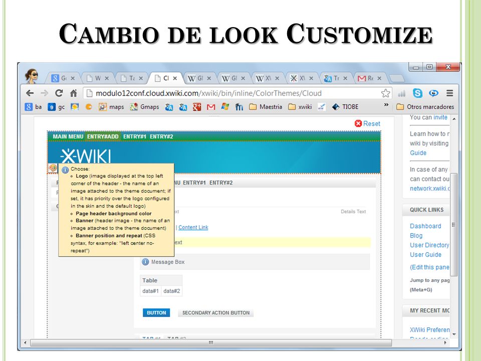
Task: Open the Chrome hamburger menu
Action: pyautogui.click(x=450, y=93)
